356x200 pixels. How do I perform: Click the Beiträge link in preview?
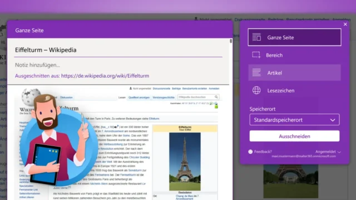(x=176, y=89)
